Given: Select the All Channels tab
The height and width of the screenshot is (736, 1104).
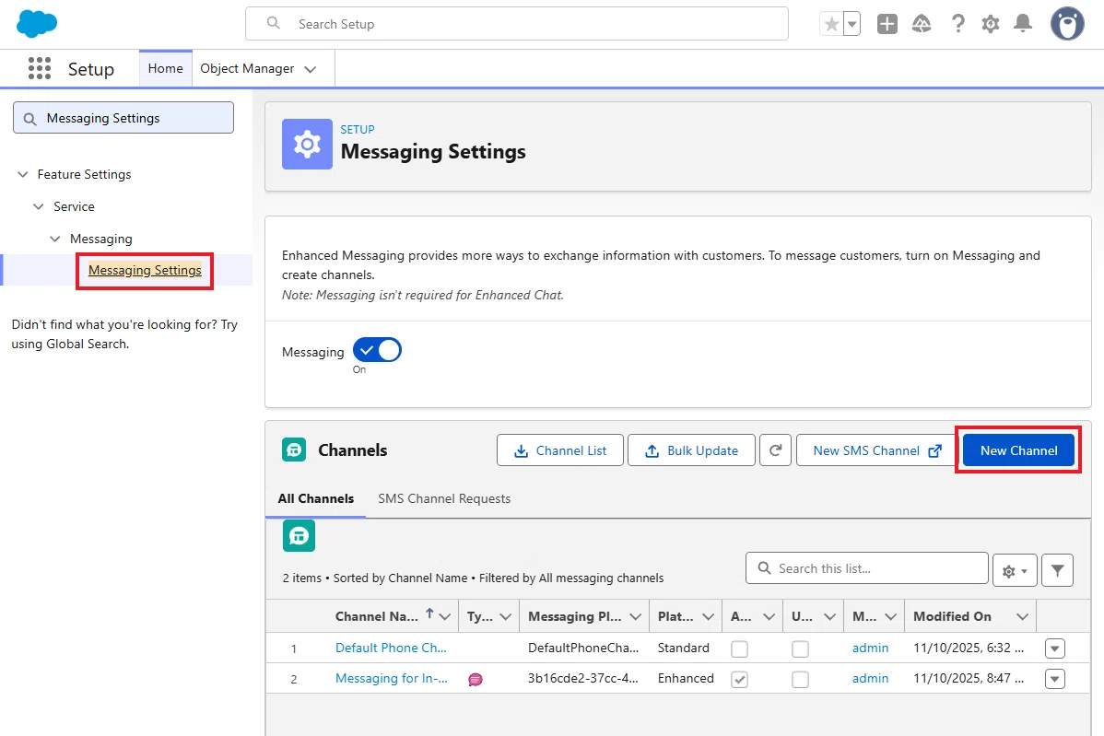Looking at the screenshot, I should 315,499.
